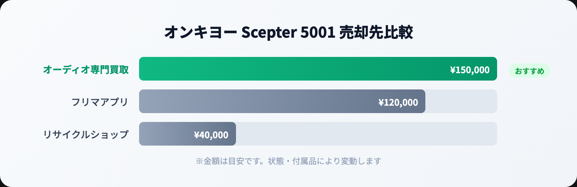Click the ¥40,000 price value

(211, 135)
